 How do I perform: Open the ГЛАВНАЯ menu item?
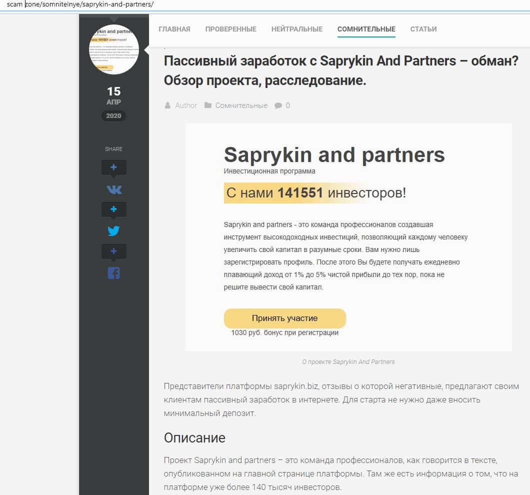coord(174,29)
